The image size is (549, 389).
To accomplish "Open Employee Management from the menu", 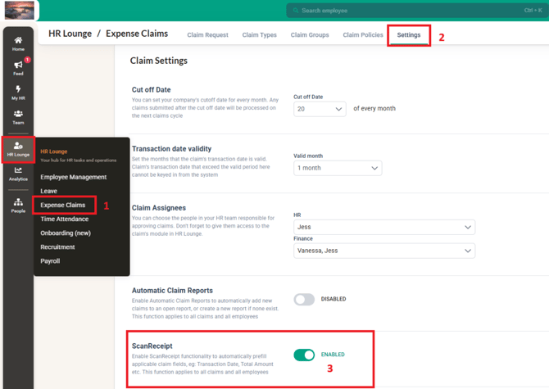I will coord(74,177).
